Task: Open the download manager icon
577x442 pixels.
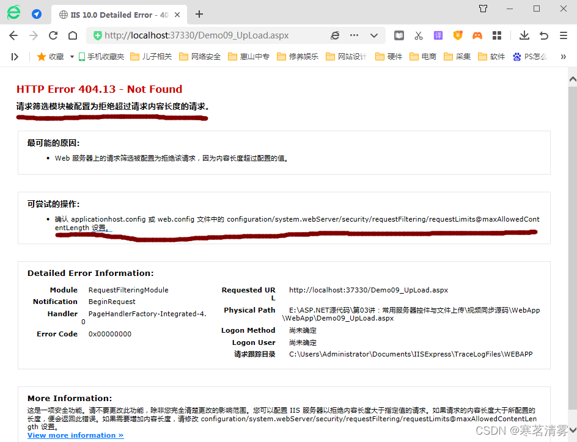Action: 525,35
